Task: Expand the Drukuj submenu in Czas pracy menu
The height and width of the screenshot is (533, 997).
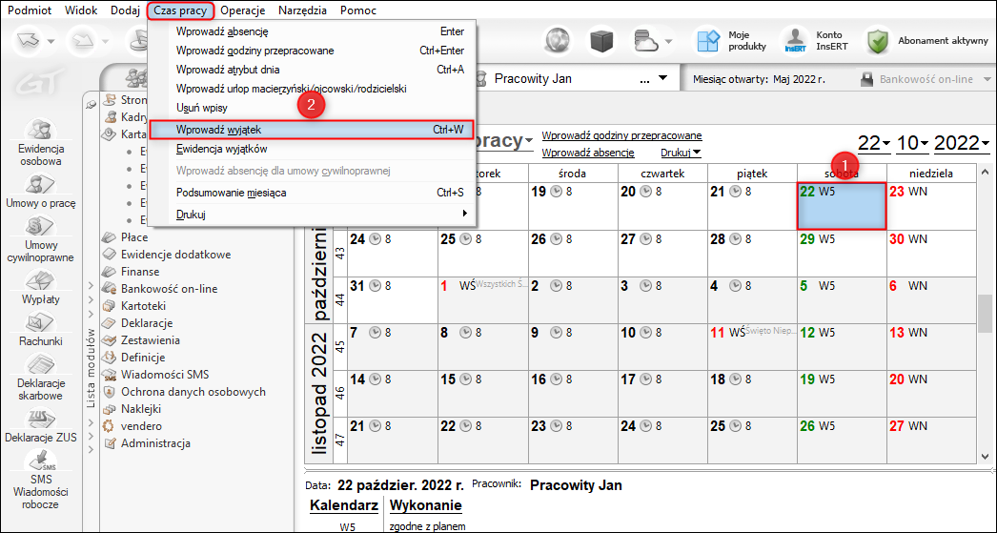Action: [312, 215]
